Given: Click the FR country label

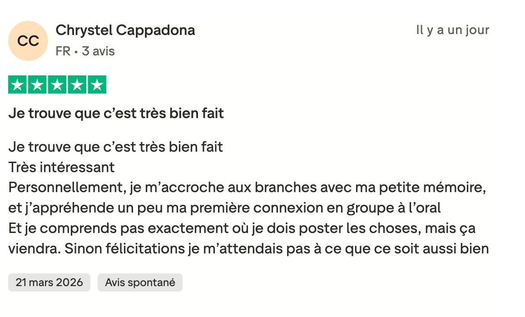Looking at the screenshot, I should tap(63, 51).
